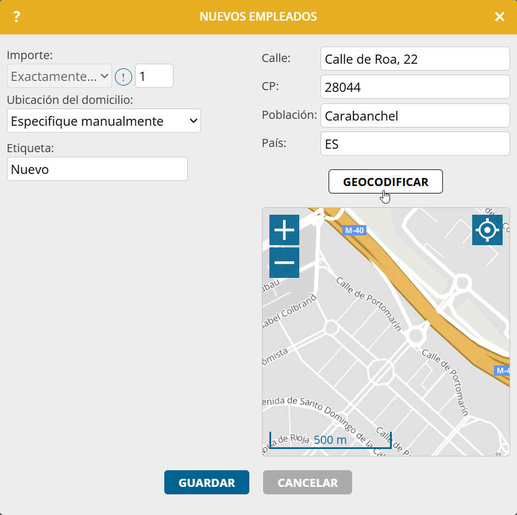Focus the País country field
Viewport: 517px width, 515px height.
pyautogui.click(x=415, y=144)
